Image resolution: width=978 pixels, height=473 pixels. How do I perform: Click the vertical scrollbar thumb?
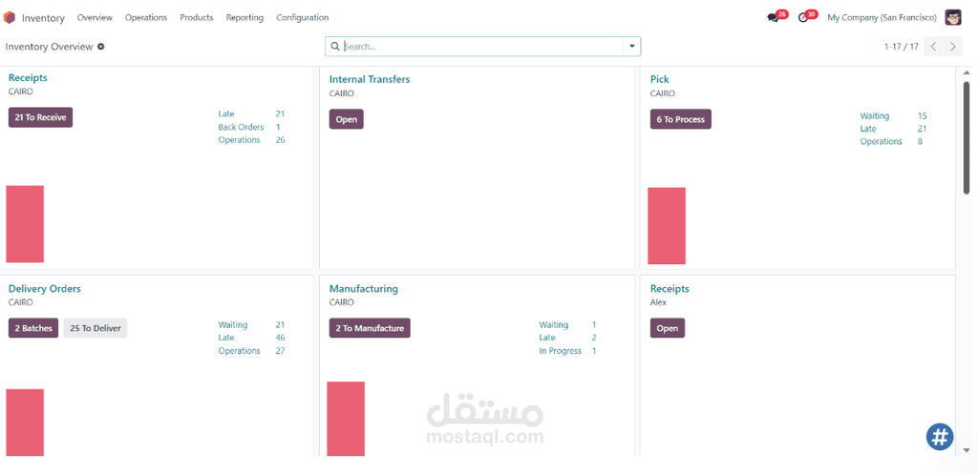[x=967, y=138]
